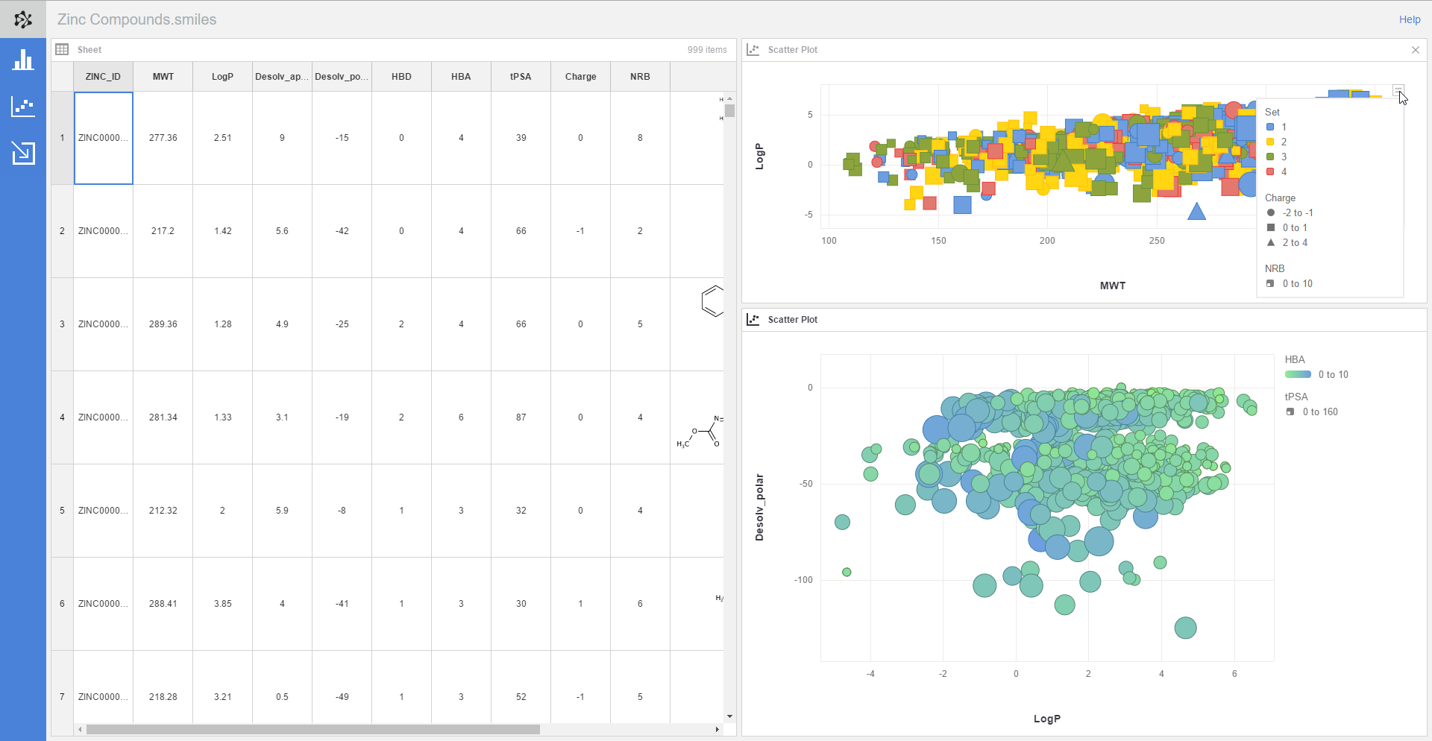The height and width of the screenshot is (741, 1432).
Task: Select the tPSA column header
Action: [x=521, y=77]
